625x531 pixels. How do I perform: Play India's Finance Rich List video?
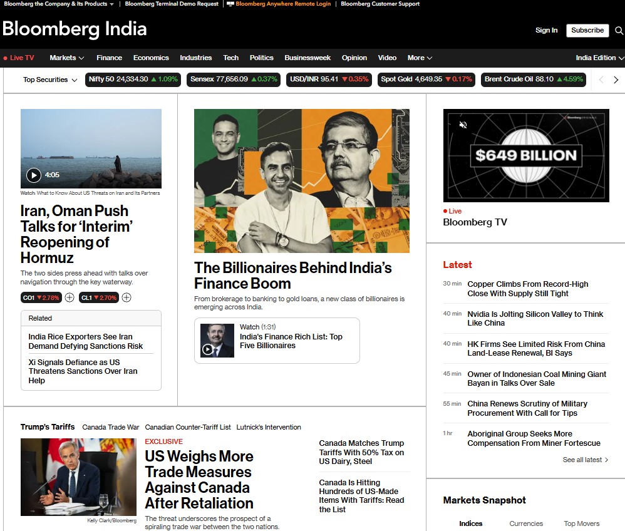207,349
